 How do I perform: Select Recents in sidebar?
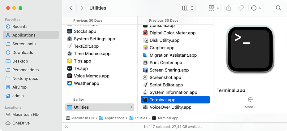click(x=31, y=26)
